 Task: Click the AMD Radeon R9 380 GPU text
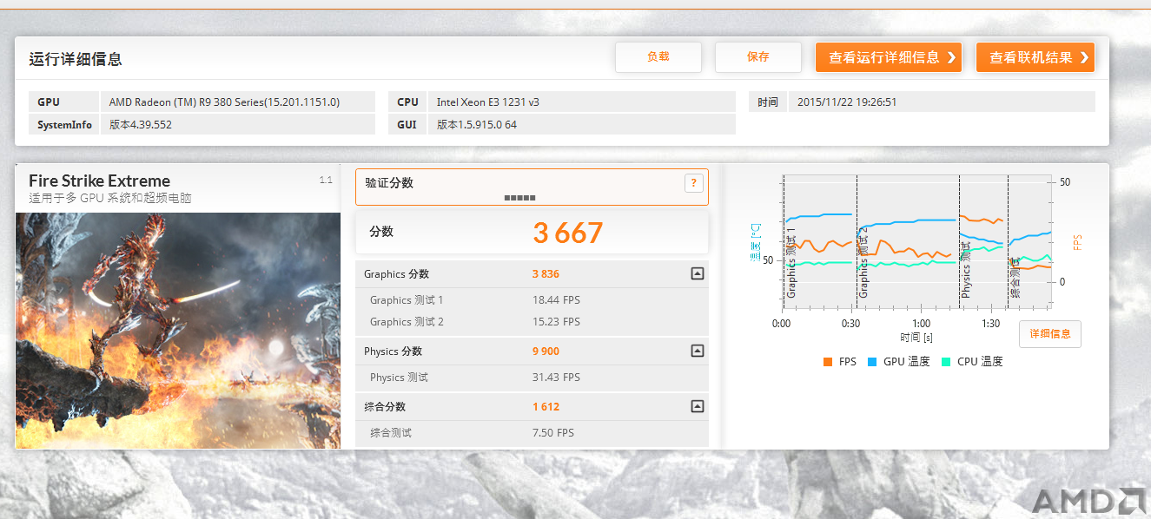point(224,102)
